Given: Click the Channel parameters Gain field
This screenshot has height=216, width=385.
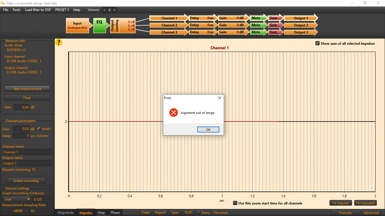Looking at the screenshot, I should pos(21,129).
